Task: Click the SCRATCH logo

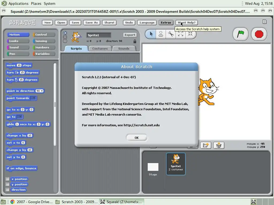Action: click(22, 22)
